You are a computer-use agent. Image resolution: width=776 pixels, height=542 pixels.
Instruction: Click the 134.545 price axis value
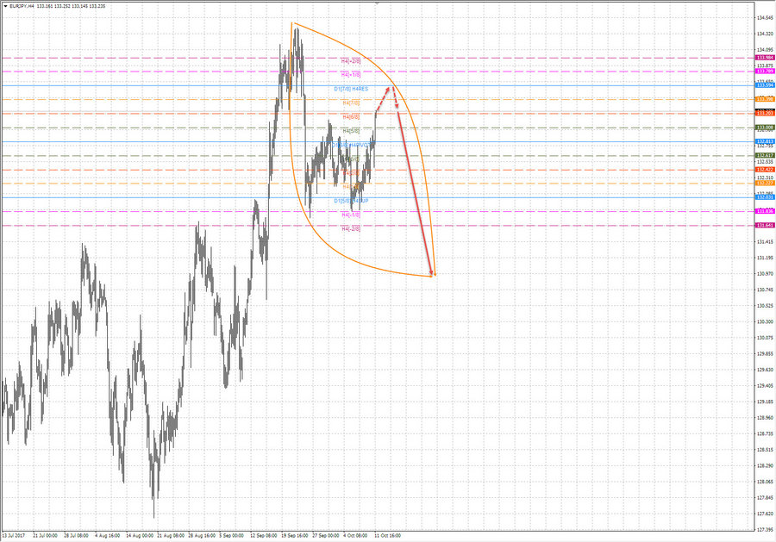click(765, 18)
